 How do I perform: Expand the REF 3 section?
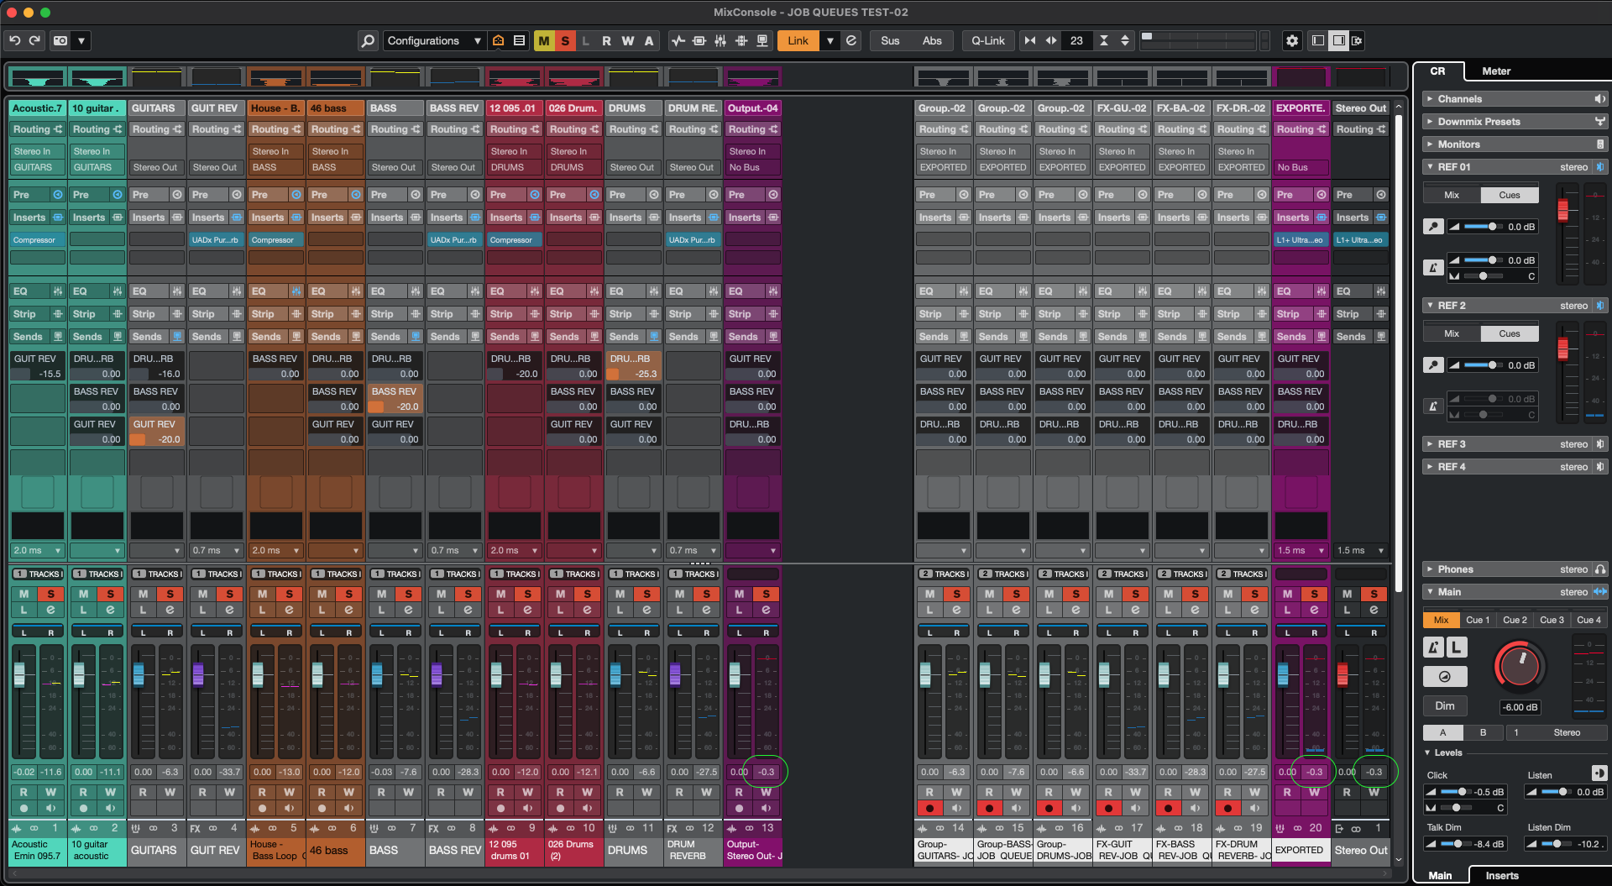pos(1451,444)
